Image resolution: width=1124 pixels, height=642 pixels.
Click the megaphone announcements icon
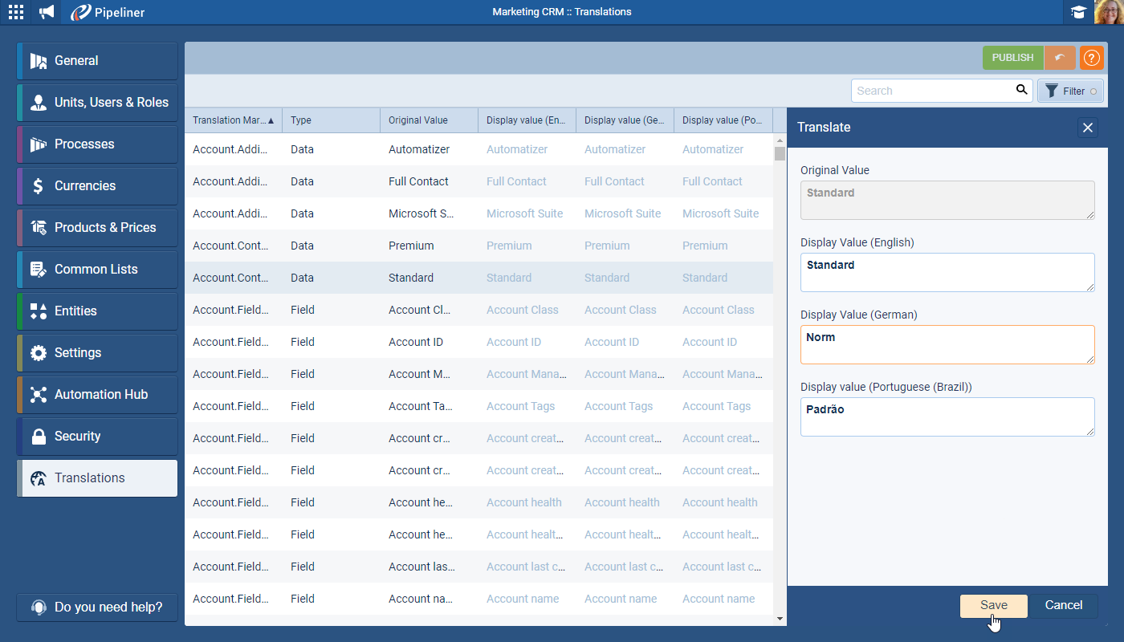click(47, 12)
